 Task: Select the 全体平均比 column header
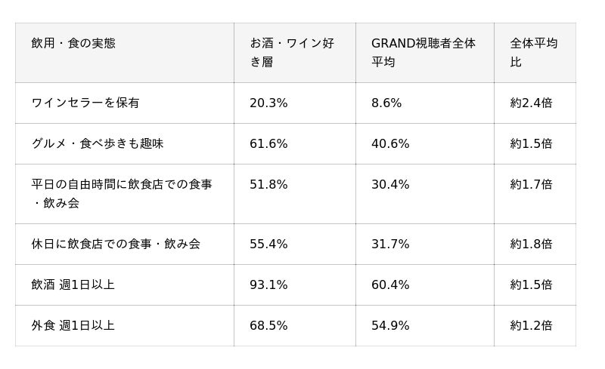[x=535, y=53]
